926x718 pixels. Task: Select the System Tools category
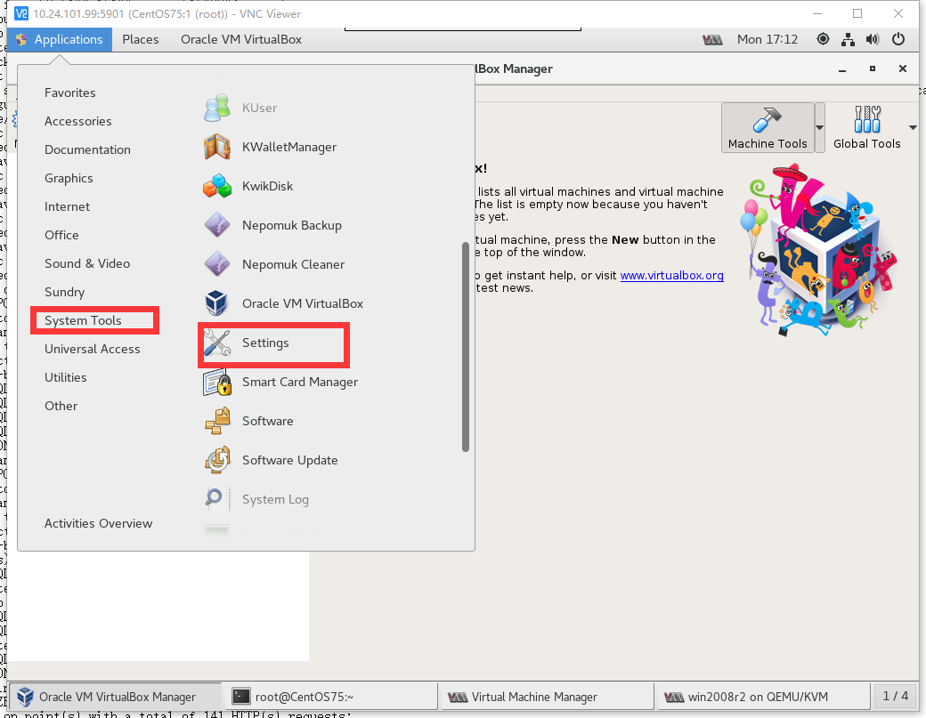pos(83,320)
